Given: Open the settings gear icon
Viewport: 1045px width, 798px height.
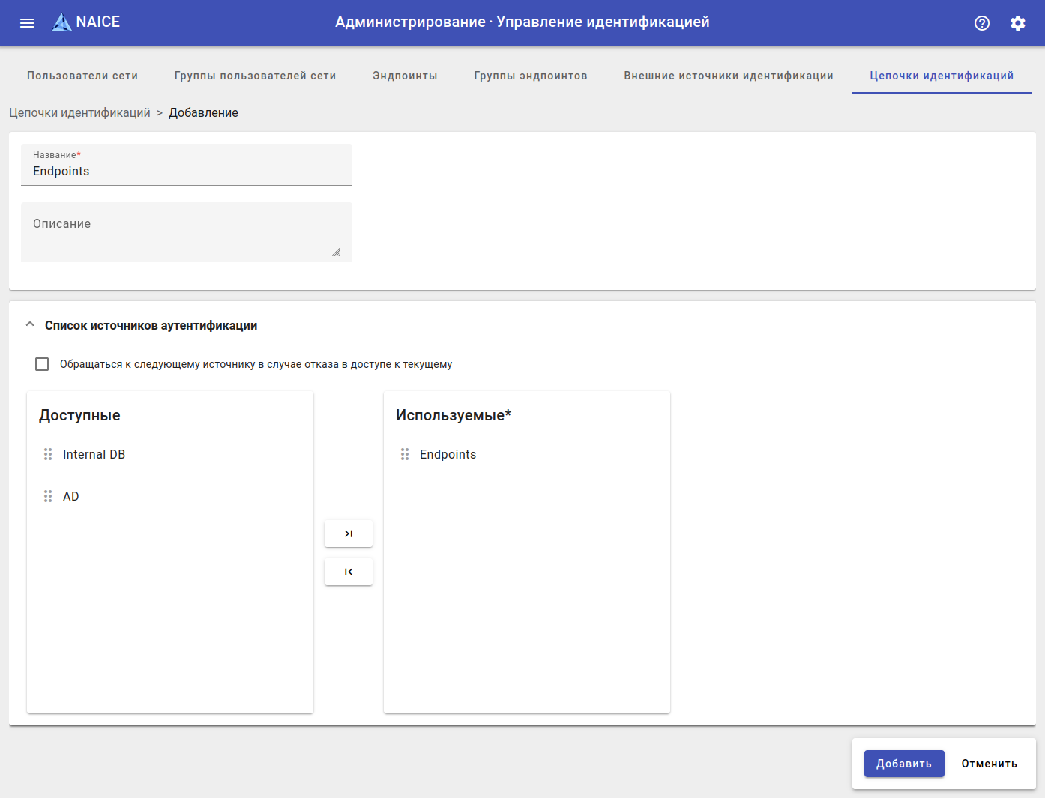Looking at the screenshot, I should click(1017, 23).
